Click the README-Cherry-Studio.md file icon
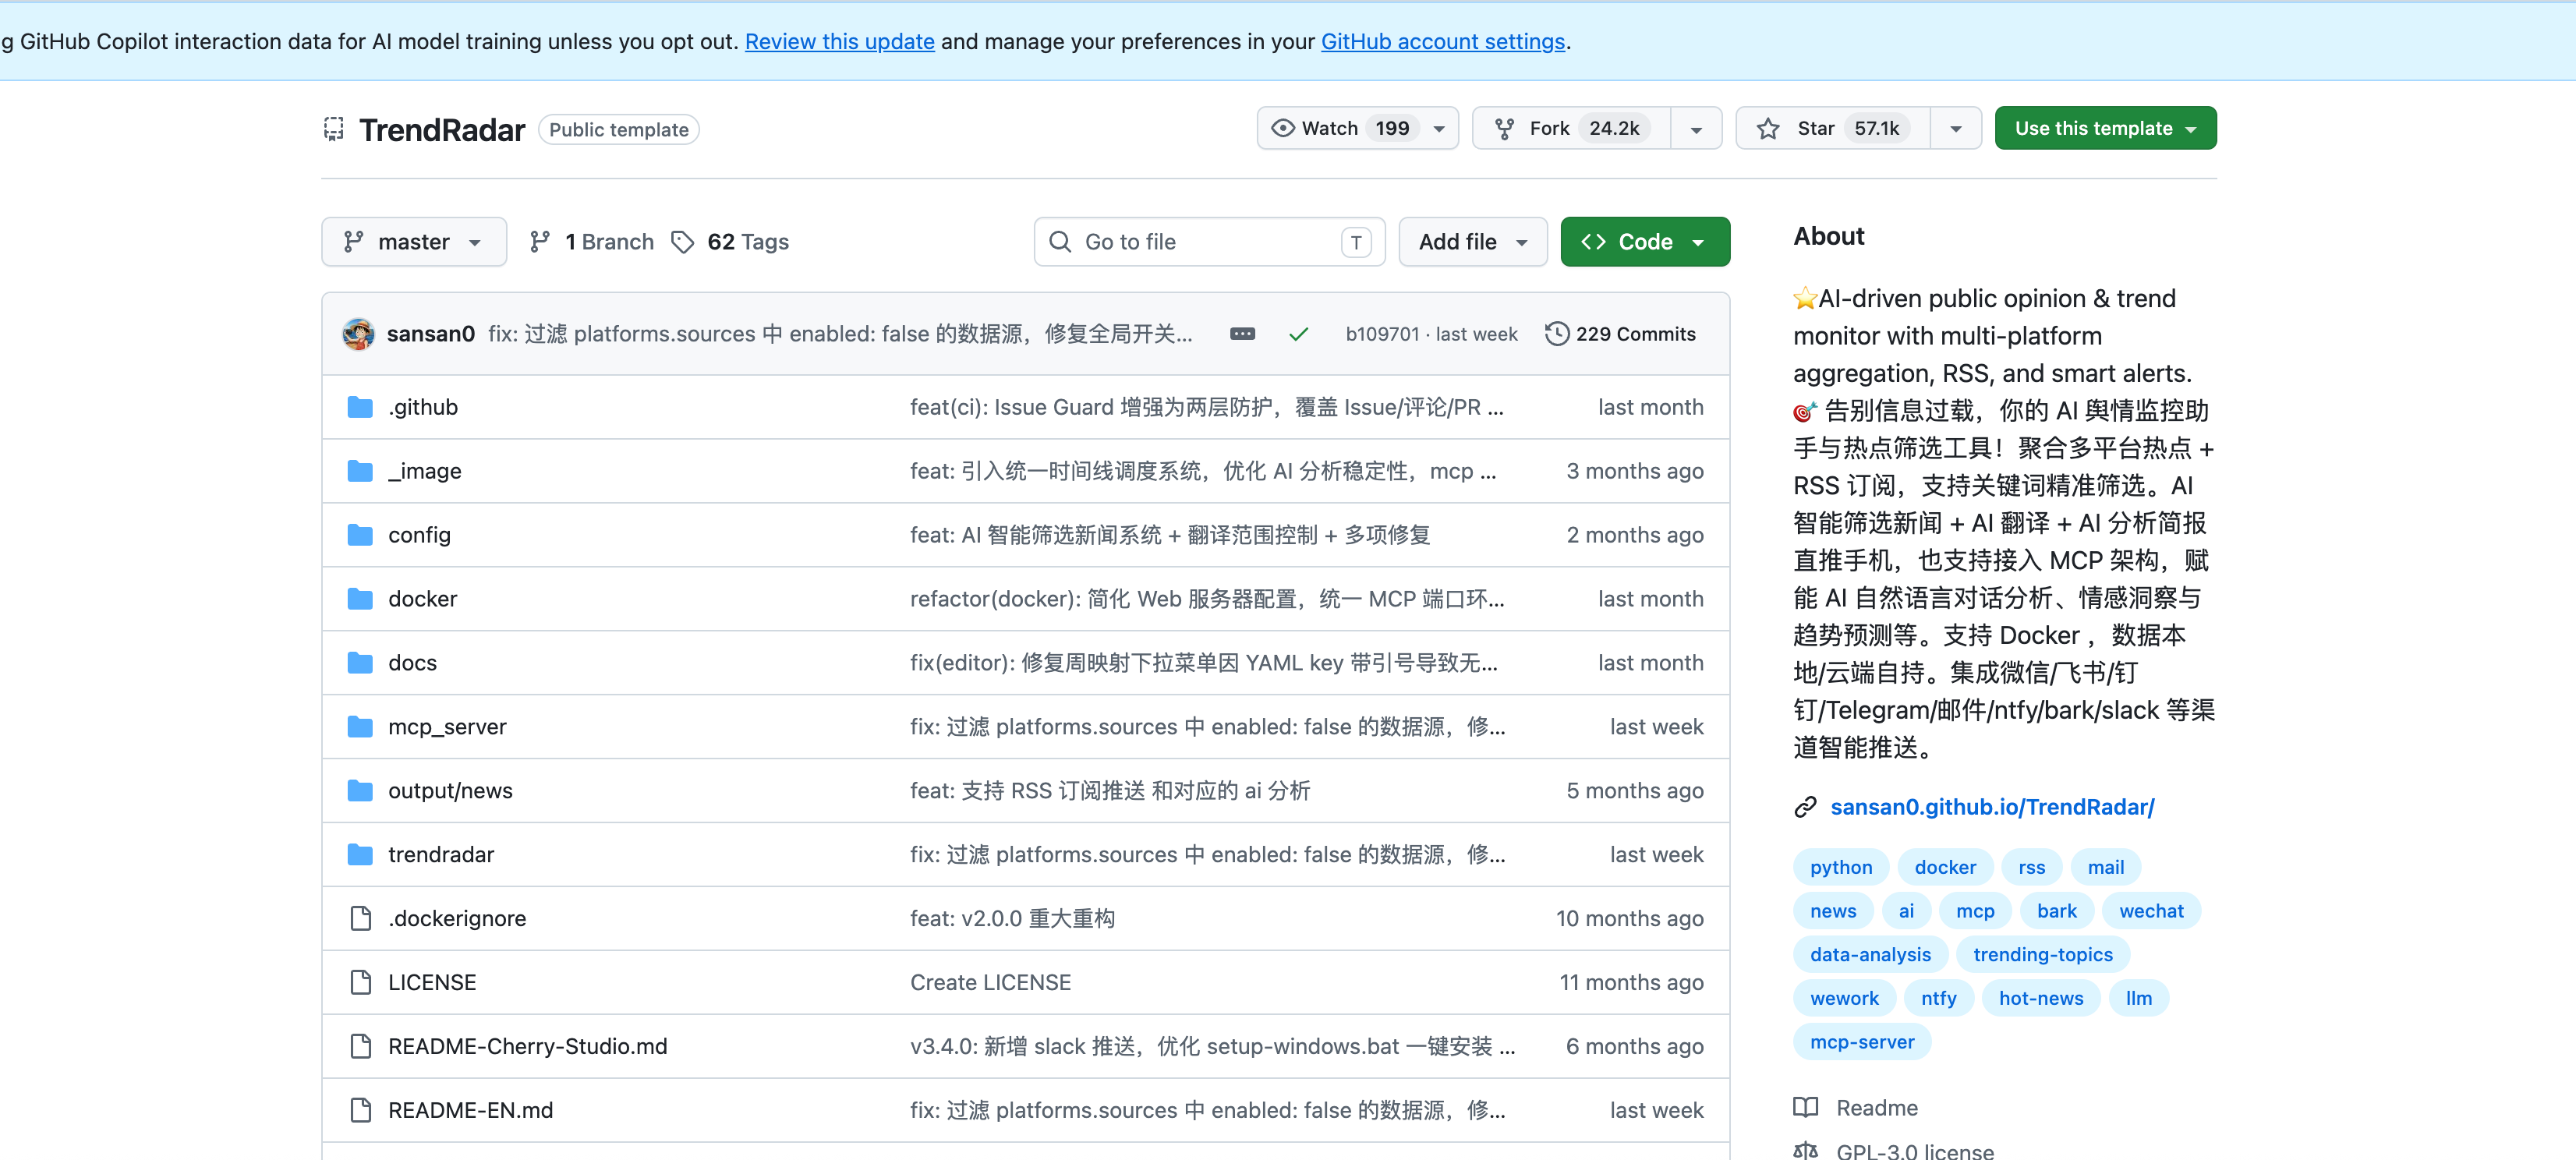The image size is (2576, 1160). click(x=360, y=1046)
